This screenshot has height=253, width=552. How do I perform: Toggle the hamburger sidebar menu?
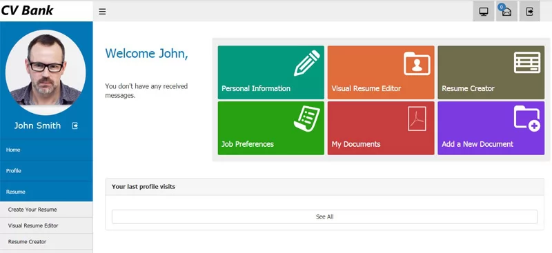coord(102,12)
